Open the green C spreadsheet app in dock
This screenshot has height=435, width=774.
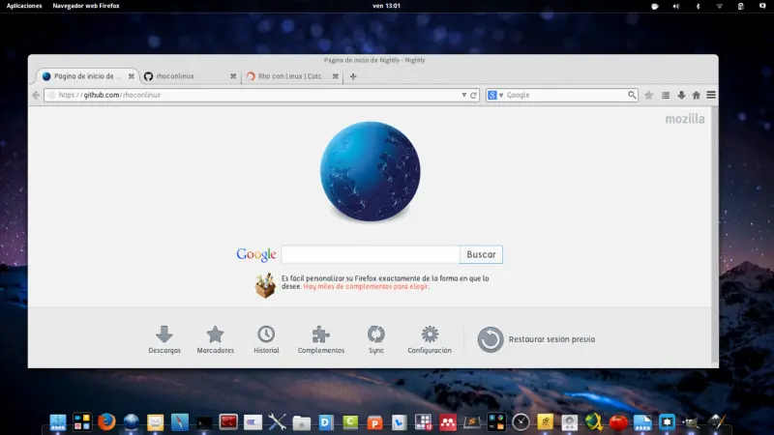(x=350, y=422)
